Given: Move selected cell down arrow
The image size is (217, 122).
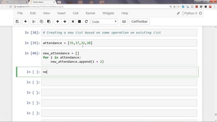Looking at the screenshot, I should (65, 22).
